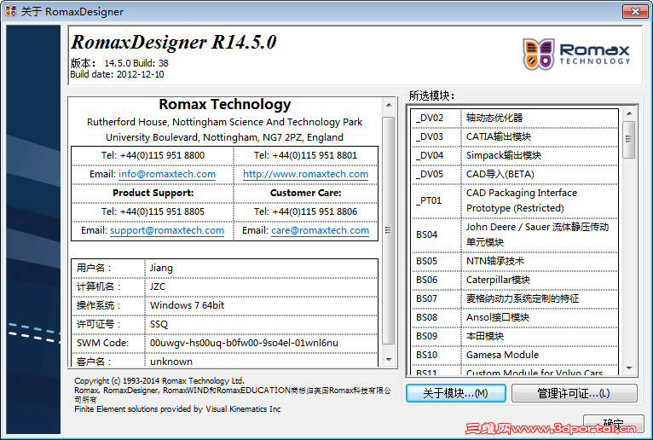Click the Tel: +44(0)115 951 8806 cell

(306, 211)
